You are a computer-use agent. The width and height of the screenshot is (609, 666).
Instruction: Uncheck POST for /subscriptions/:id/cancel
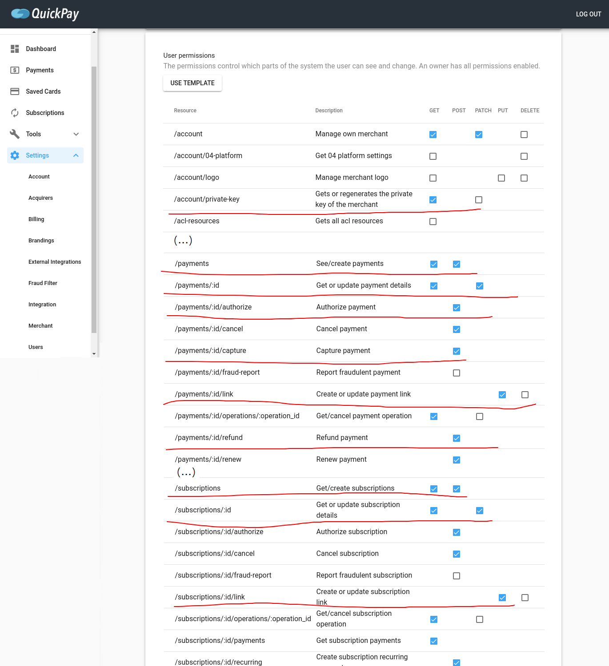click(x=457, y=554)
